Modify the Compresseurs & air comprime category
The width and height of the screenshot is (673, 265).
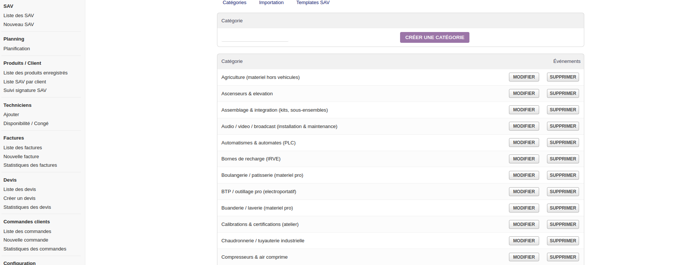[x=523, y=257]
